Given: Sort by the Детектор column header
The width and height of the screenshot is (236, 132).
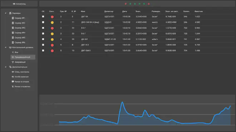Looking at the screenshot, I should [109, 11].
